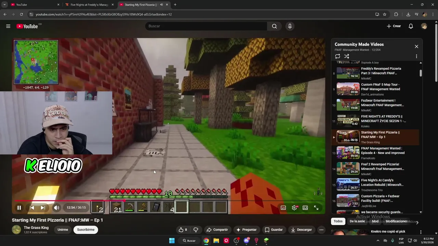Screen dimensions: 438x246
Task: Open Chrome extensions puzzle icon
Action: coord(396,14)
